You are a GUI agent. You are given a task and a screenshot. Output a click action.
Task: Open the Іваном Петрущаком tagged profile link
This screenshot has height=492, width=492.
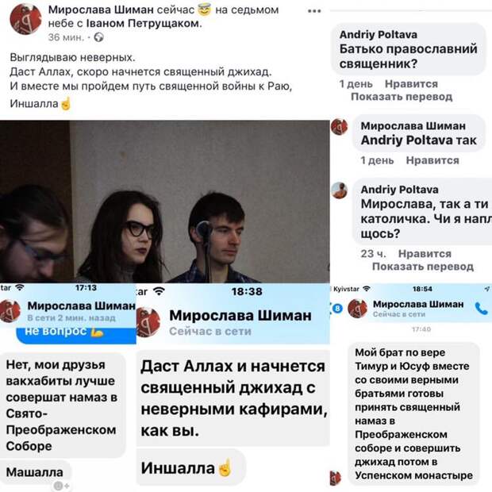click(143, 23)
